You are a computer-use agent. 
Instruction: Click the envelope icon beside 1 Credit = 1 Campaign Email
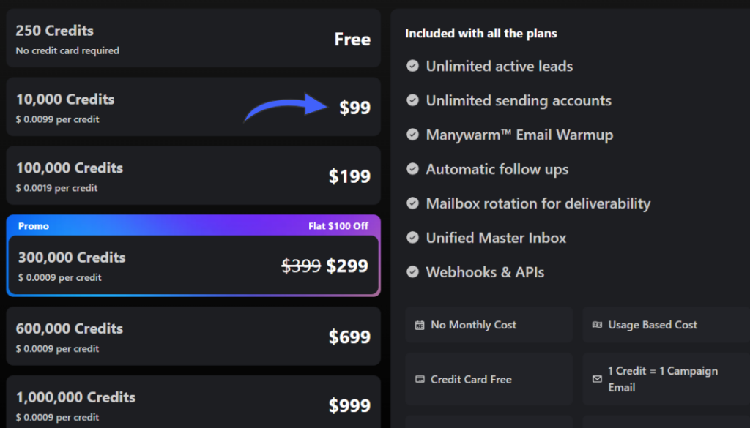tap(597, 379)
